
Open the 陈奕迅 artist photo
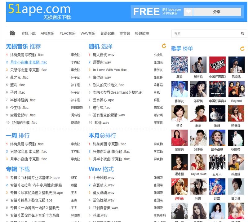(236, 65)
